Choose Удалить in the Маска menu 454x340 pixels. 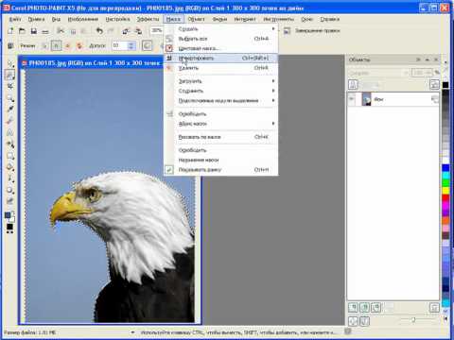point(220,68)
